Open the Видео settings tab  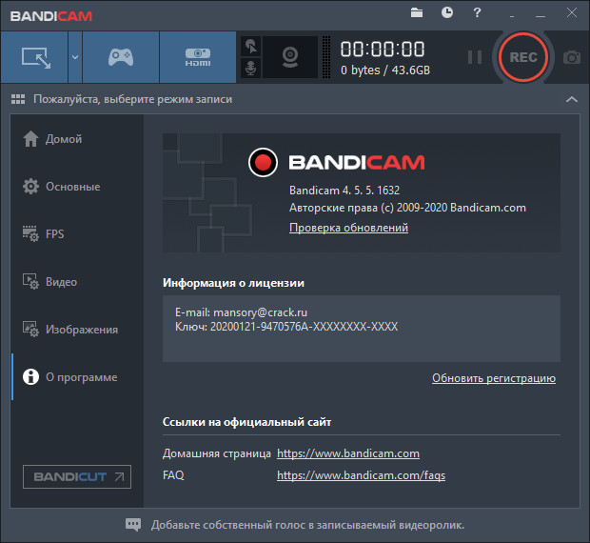click(x=61, y=282)
